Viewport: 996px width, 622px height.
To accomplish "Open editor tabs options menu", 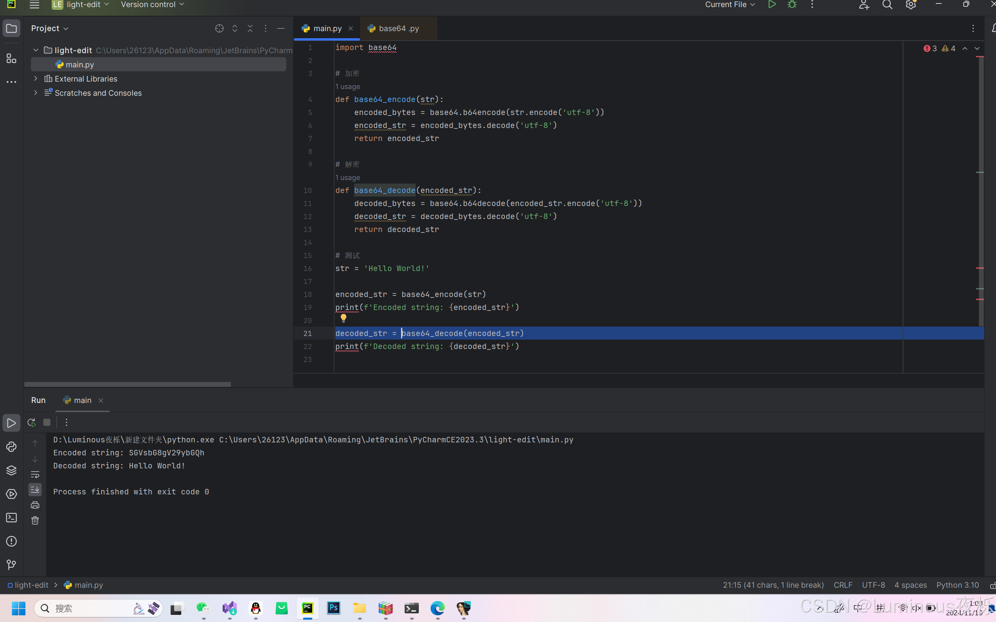I will tap(973, 28).
